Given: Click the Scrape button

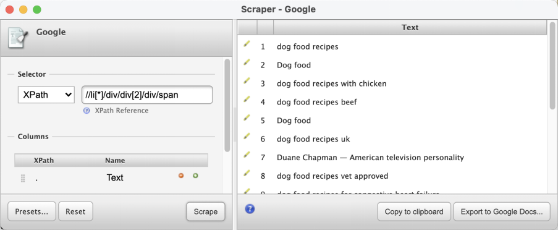Looking at the screenshot, I should [206, 212].
